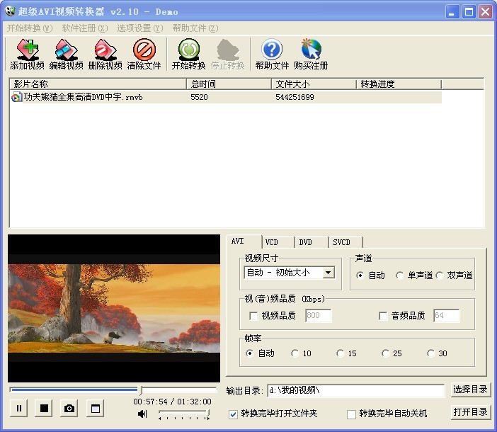
Task: Select 功夫熊猫全集高清DVD中字.rmvb row
Action: point(226,97)
